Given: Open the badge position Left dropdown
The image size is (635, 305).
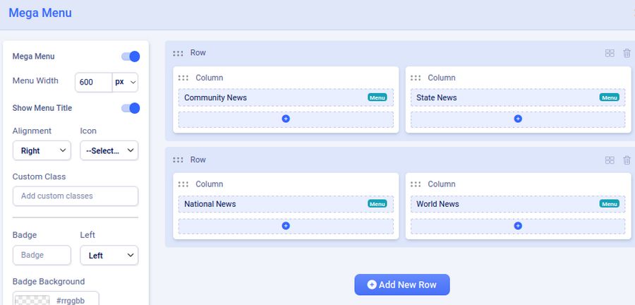Looking at the screenshot, I should tap(109, 256).
